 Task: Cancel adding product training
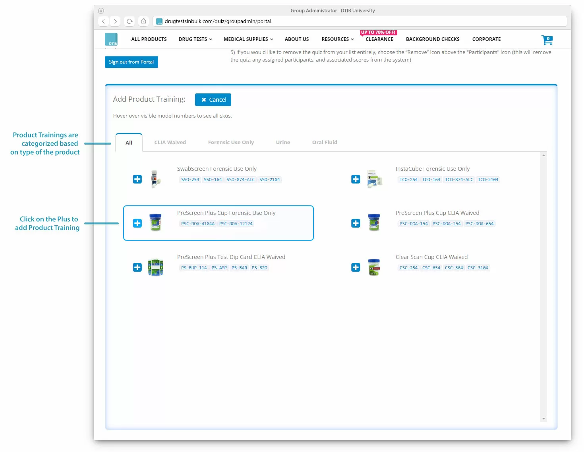pos(213,100)
